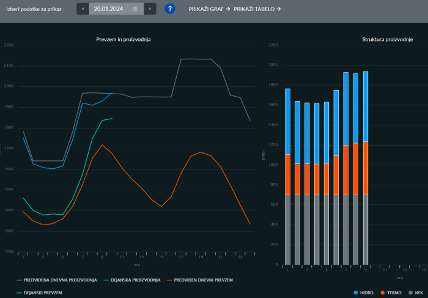Click the date field 20.01.2024
Image resolution: width=428 pixels, height=298 pixels.
coord(116,9)
